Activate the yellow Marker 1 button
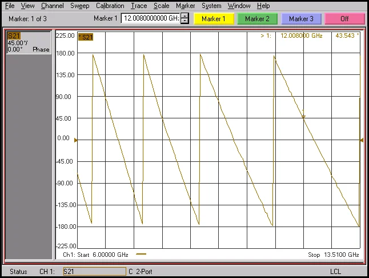 coord(214,19)
